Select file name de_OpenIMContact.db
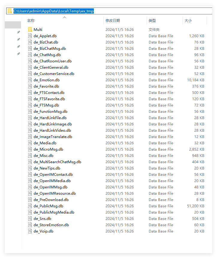This screenshot has height=258, width=217. pos(53,174)
